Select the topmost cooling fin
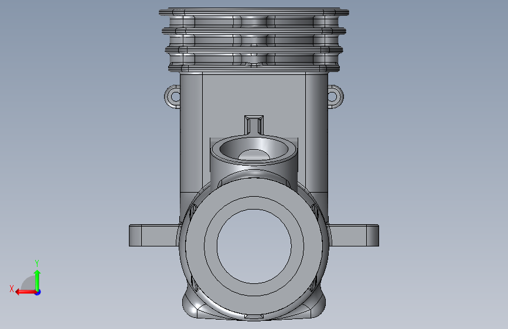 (x=254, y=12)
